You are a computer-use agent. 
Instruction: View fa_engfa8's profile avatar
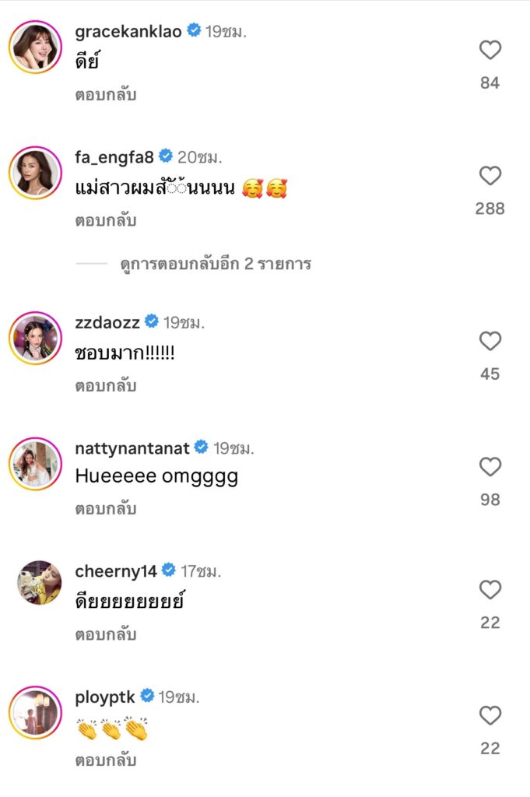[35, 171]
